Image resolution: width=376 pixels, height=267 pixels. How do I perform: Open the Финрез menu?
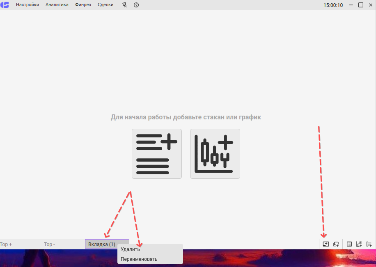click(83, 5)
